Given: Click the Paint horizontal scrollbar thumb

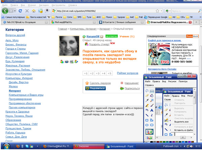Looking at the screenshot, I should 183,137.
